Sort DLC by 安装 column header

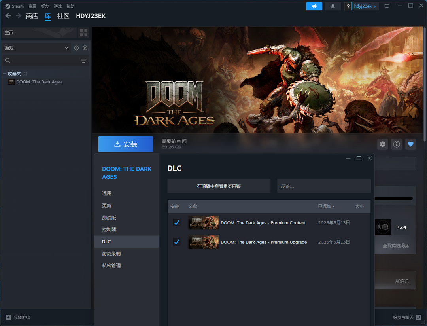175,207
